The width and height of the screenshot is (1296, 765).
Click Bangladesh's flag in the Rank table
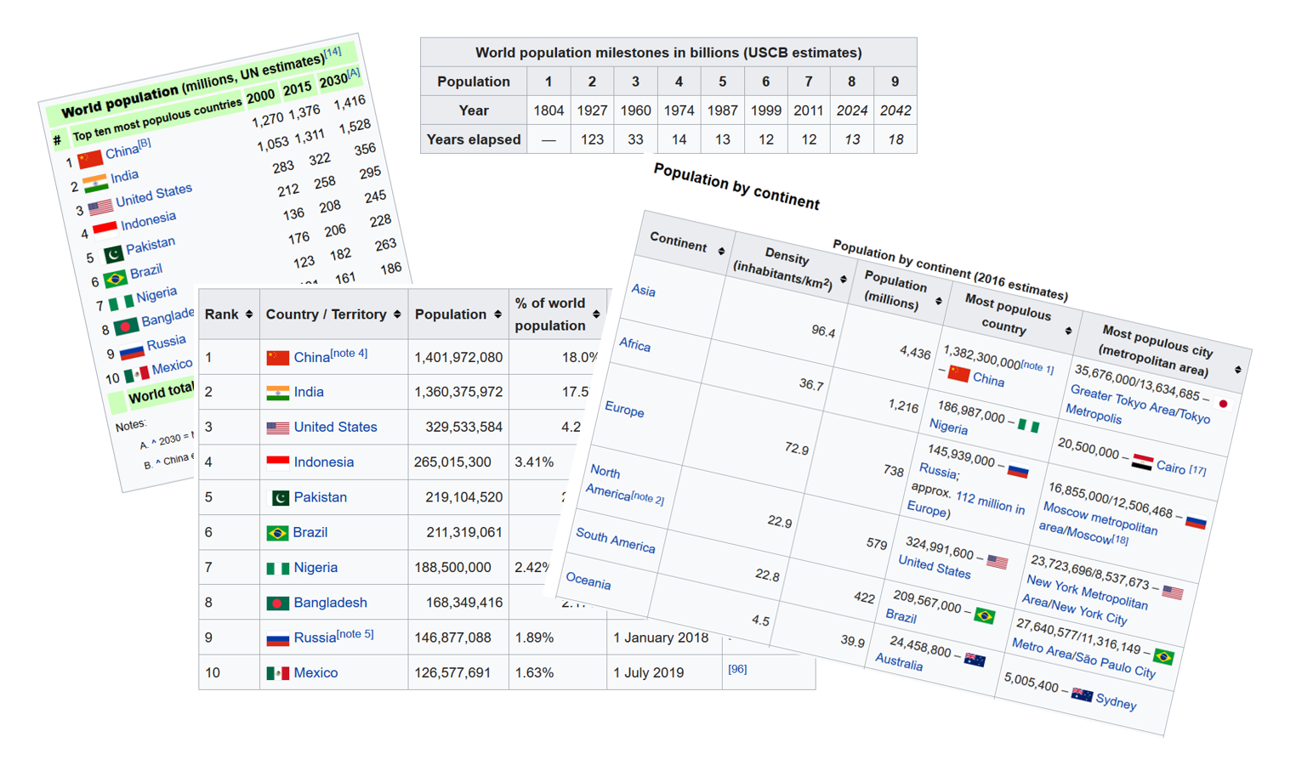click(277, 603)
